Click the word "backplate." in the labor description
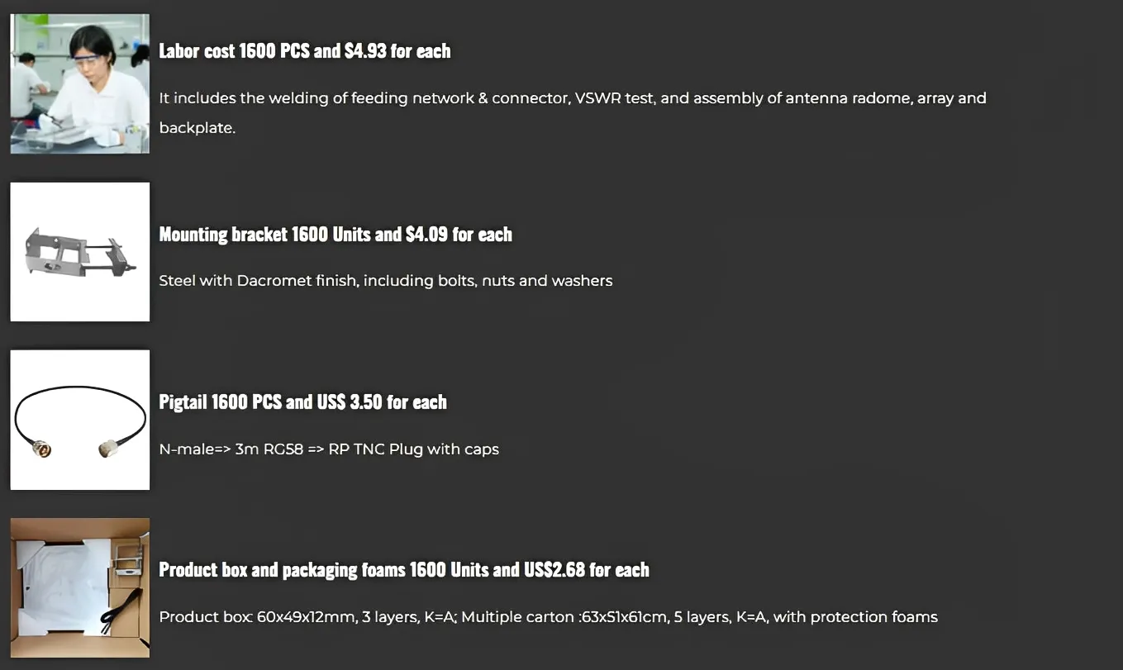This screenshot has height=670, width=1123. point(197,128)
